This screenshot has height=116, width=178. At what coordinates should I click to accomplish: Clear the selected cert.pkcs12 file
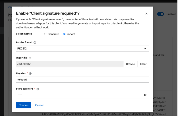[x=143, y=64]
